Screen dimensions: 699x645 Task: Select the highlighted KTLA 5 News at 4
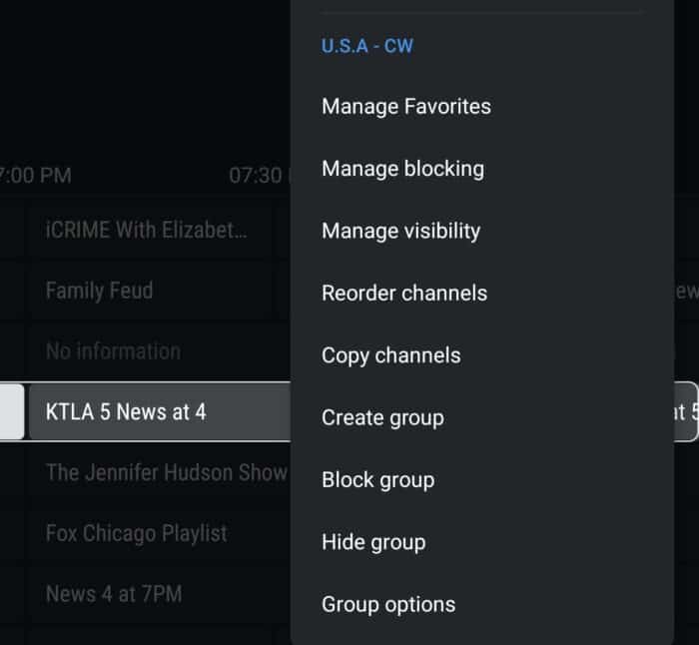tap(126, 411)
